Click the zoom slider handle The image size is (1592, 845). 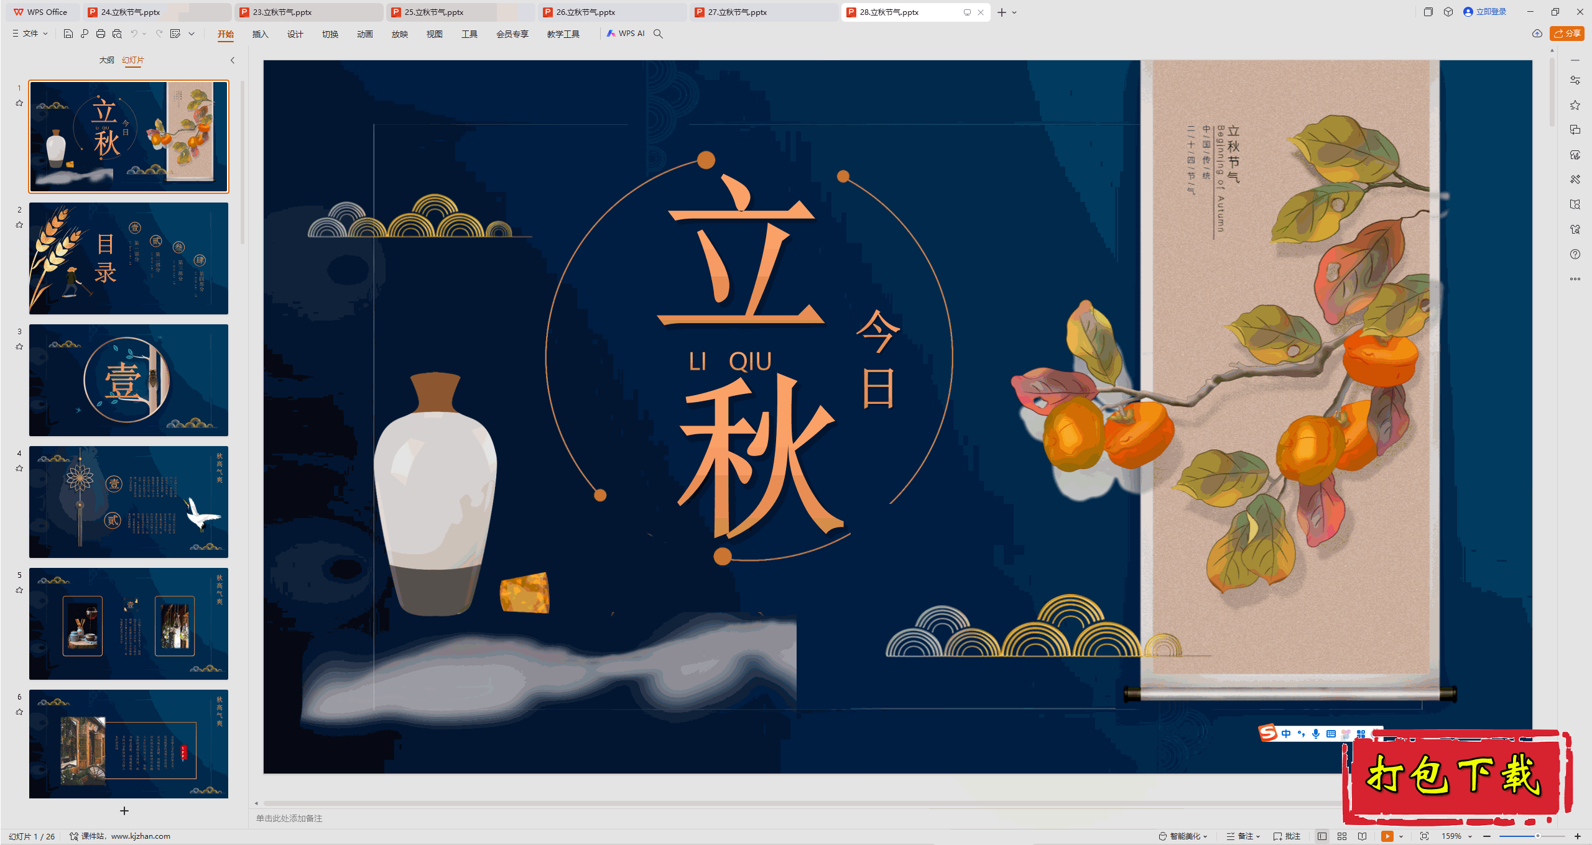(x=1538, y=836)
